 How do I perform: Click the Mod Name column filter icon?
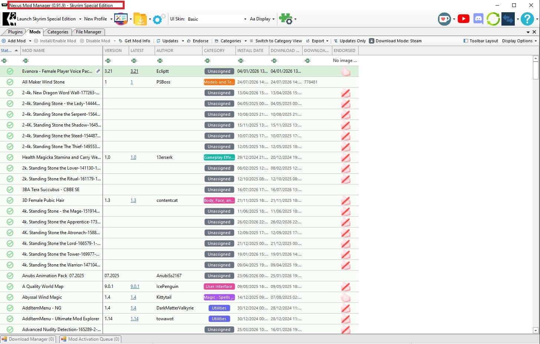click(25, 60)
